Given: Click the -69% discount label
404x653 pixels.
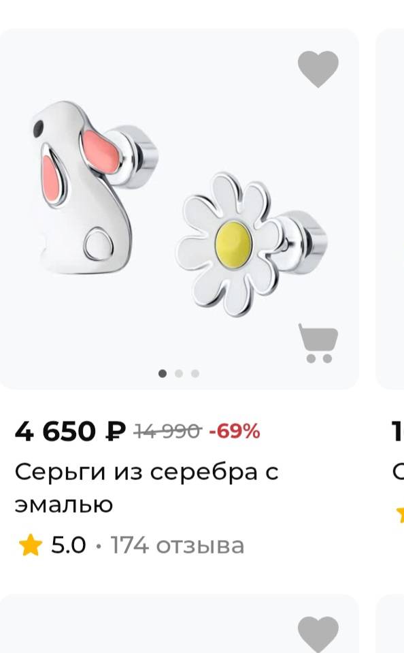Looking at the screenshot, I should (235, 432).
